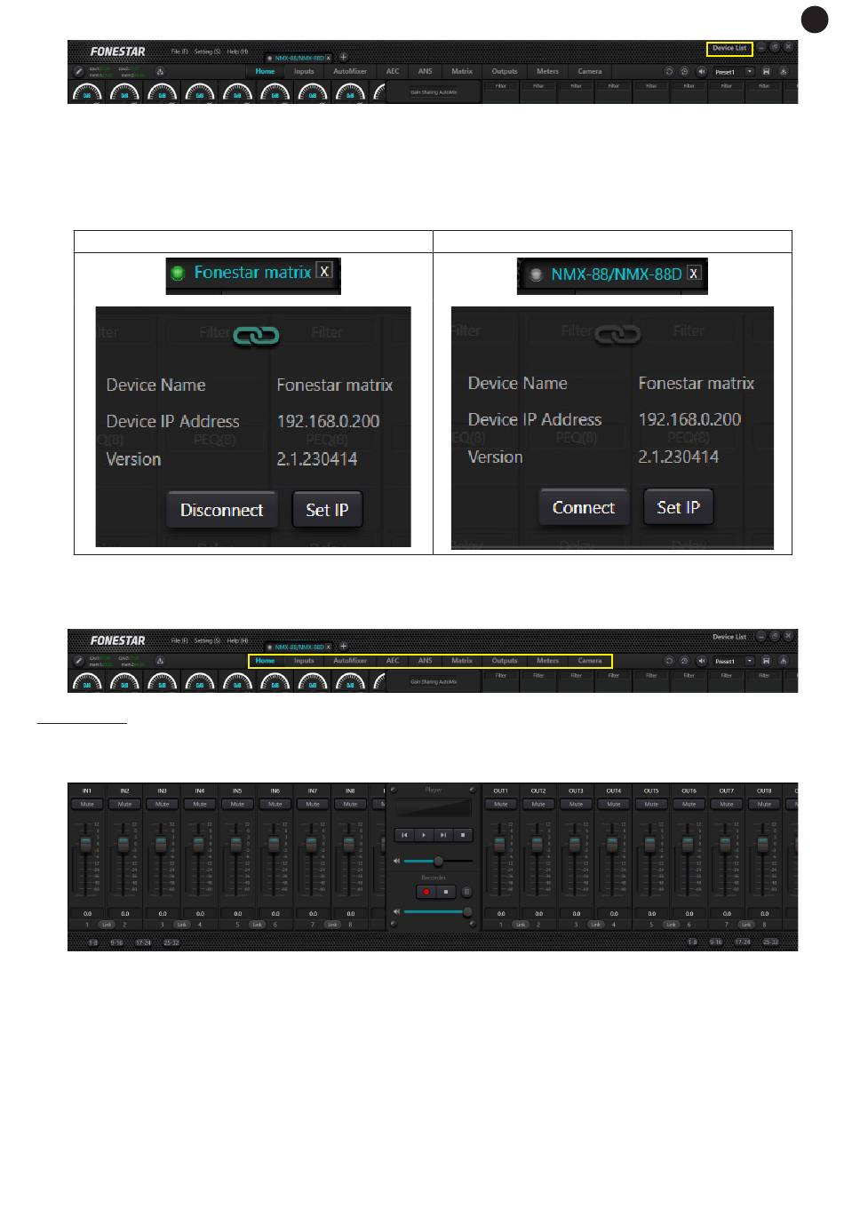Click the pencil edit icon in topmost screenshot
This screenshot has height=1216, width=844.
point(78,72)
